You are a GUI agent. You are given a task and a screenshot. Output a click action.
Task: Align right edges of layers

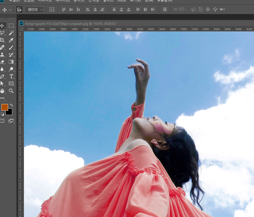(102, 9)
